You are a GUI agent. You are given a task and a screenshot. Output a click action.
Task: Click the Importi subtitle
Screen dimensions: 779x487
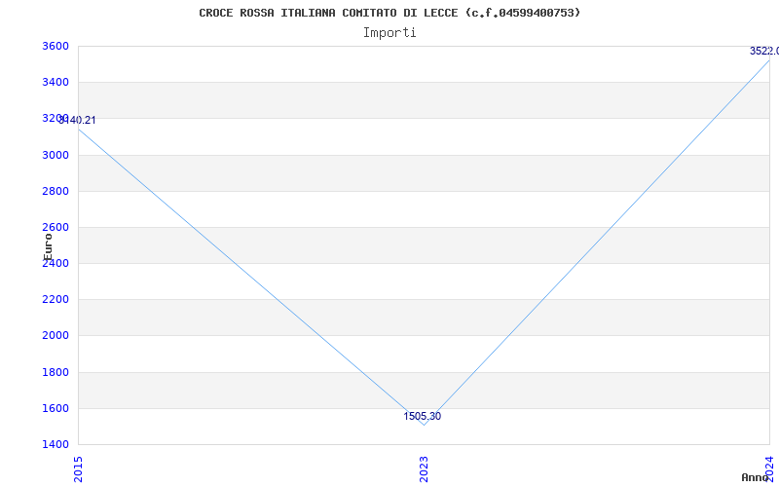(389, 33)
